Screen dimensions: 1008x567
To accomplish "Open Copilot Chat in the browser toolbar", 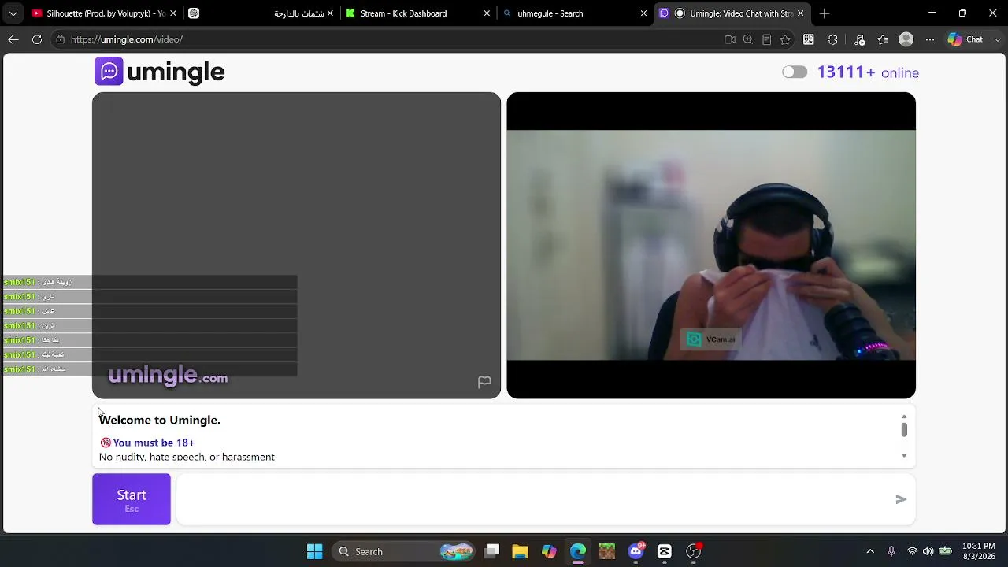I will point(966,39).
